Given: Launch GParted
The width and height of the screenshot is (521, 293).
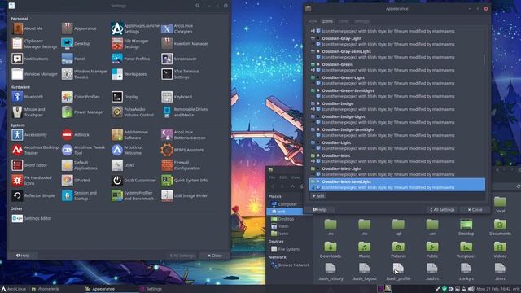Looking at the screenshot, I should 76,181.
